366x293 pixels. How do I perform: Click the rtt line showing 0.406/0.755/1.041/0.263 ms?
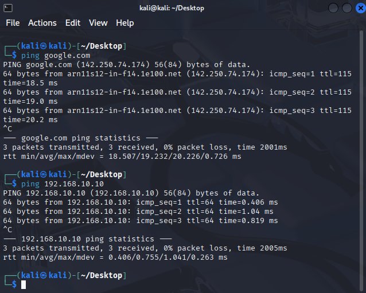115,257
